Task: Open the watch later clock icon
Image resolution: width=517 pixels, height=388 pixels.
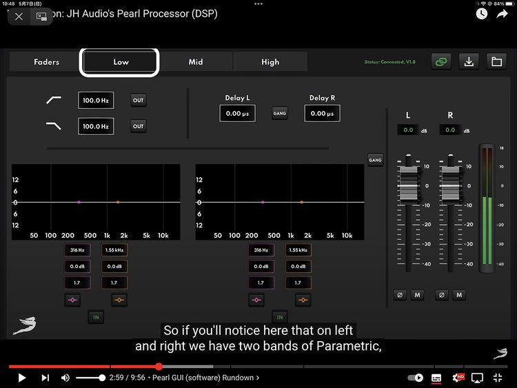Action: [x=481, y=14]
